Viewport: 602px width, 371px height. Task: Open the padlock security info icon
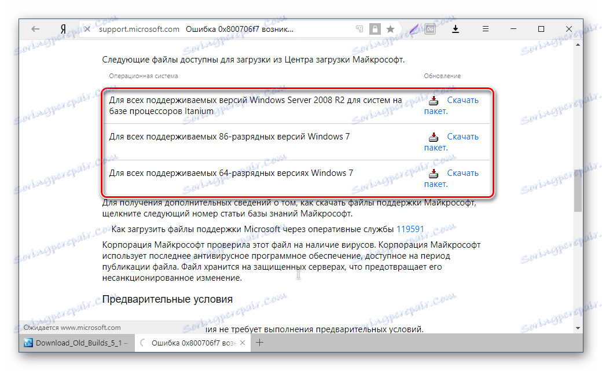click(375, 29)
